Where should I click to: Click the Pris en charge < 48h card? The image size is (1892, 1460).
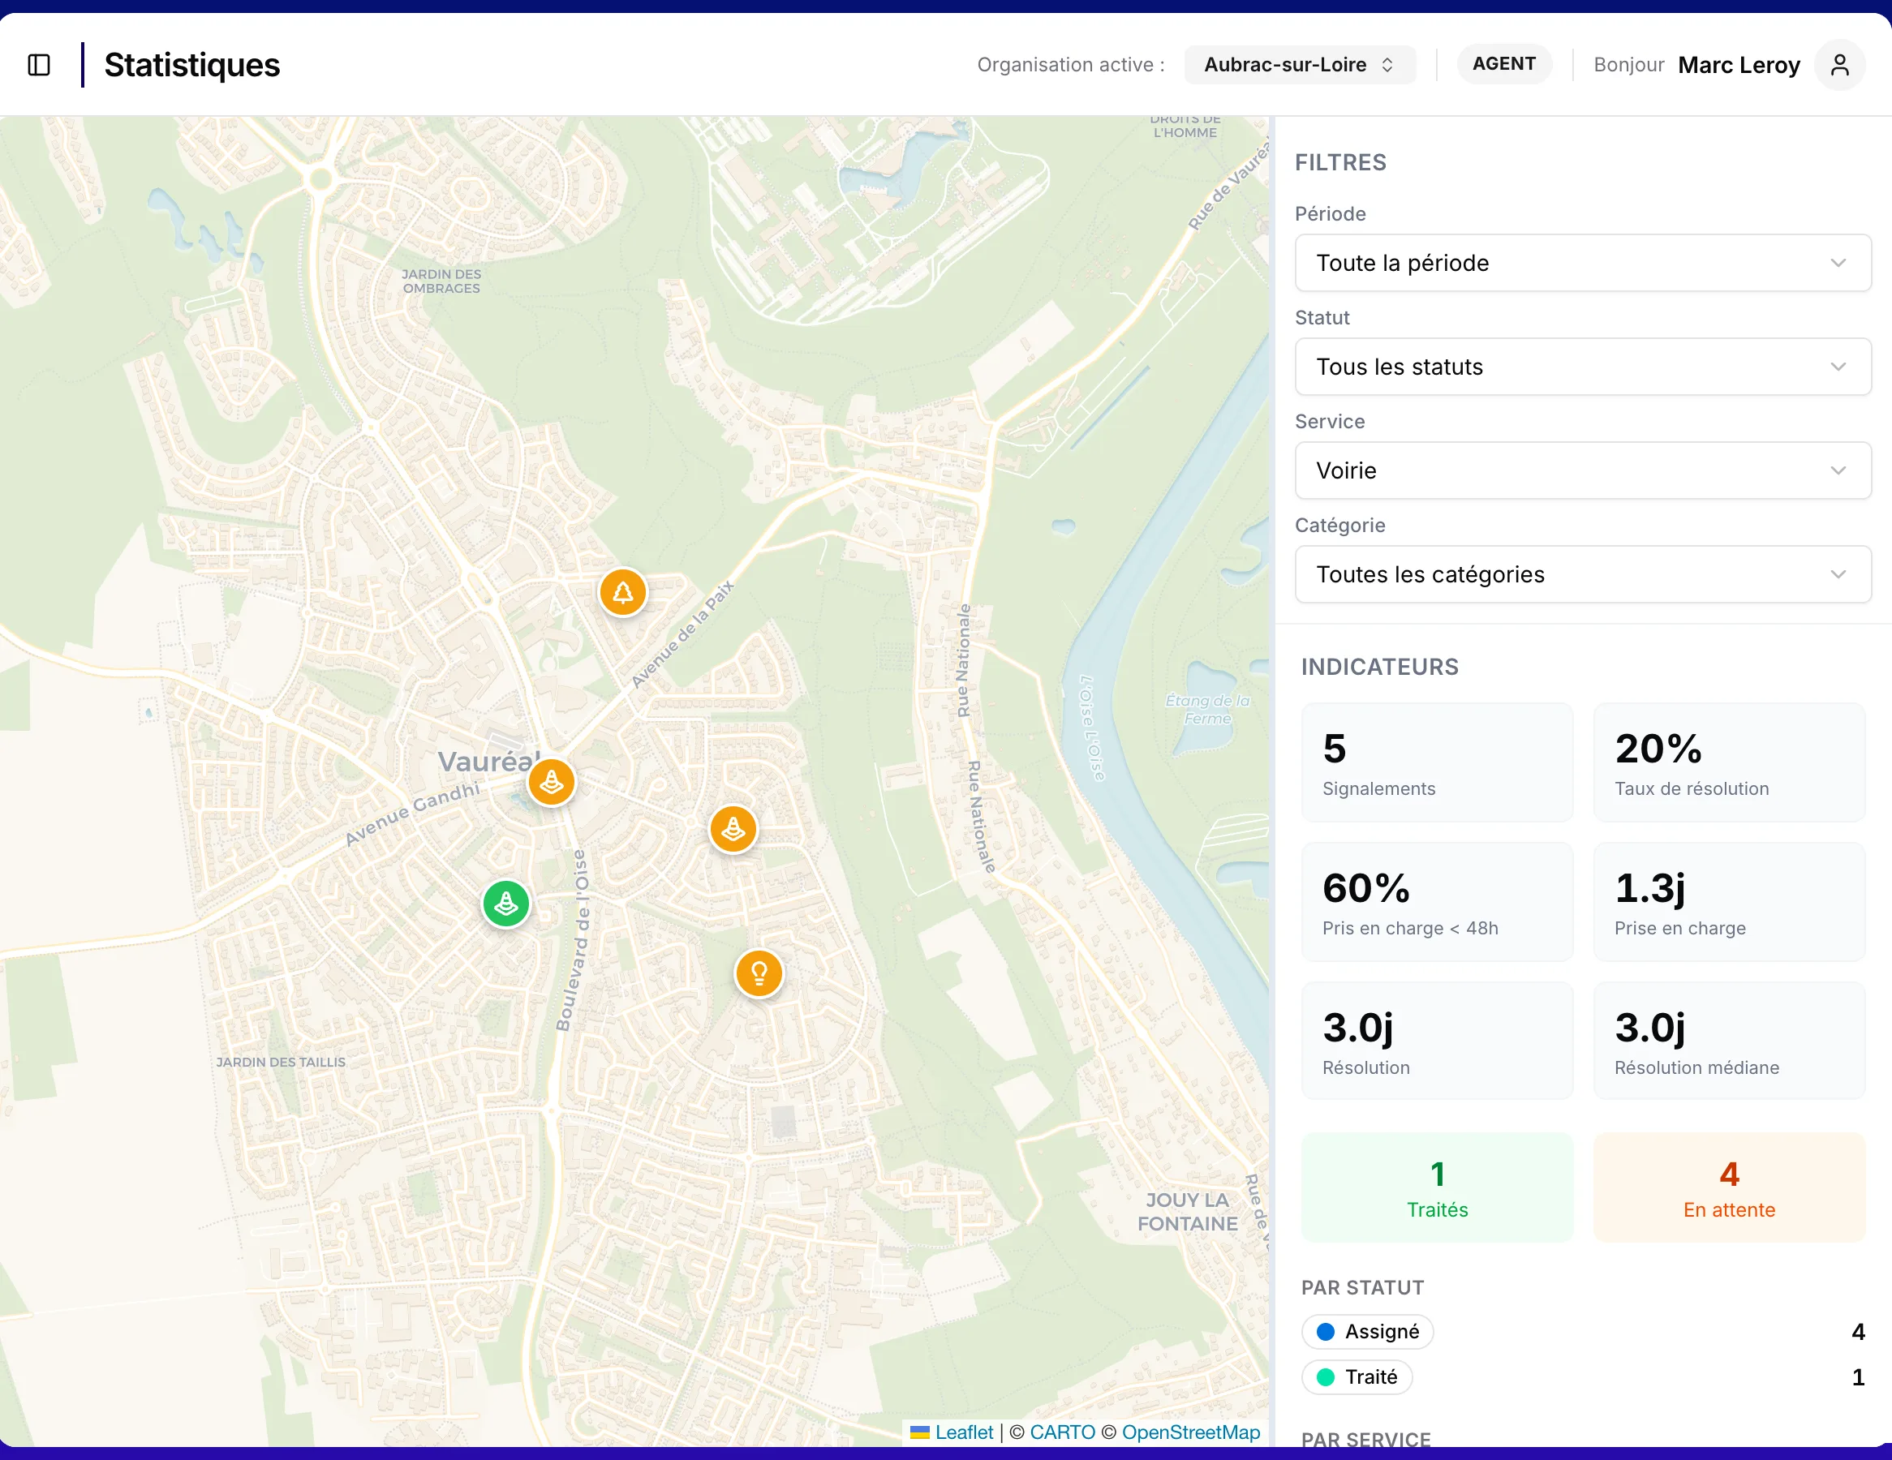click(1437, 901)
